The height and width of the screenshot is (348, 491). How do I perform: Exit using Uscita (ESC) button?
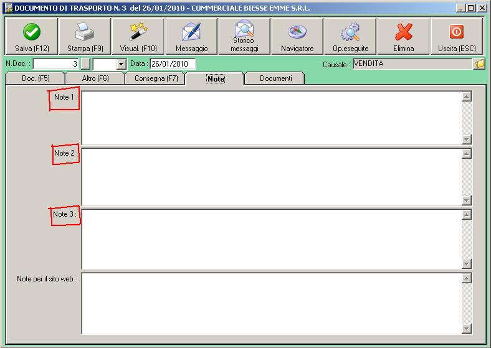click(x=457, y=36)
